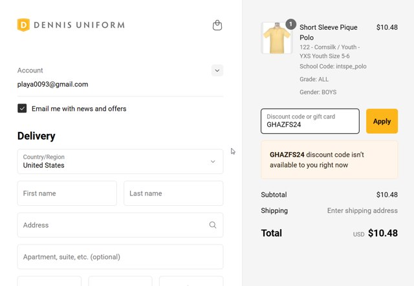Click the Total amount $10.48

[x=383, y=233]
